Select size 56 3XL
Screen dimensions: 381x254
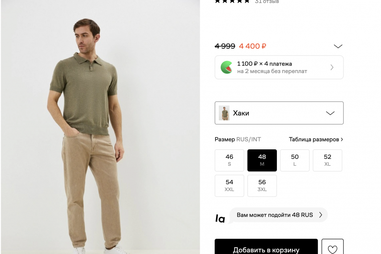click(x=262, y=185)
